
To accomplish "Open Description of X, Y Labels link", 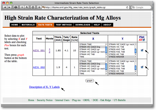I will click(44, 87).
